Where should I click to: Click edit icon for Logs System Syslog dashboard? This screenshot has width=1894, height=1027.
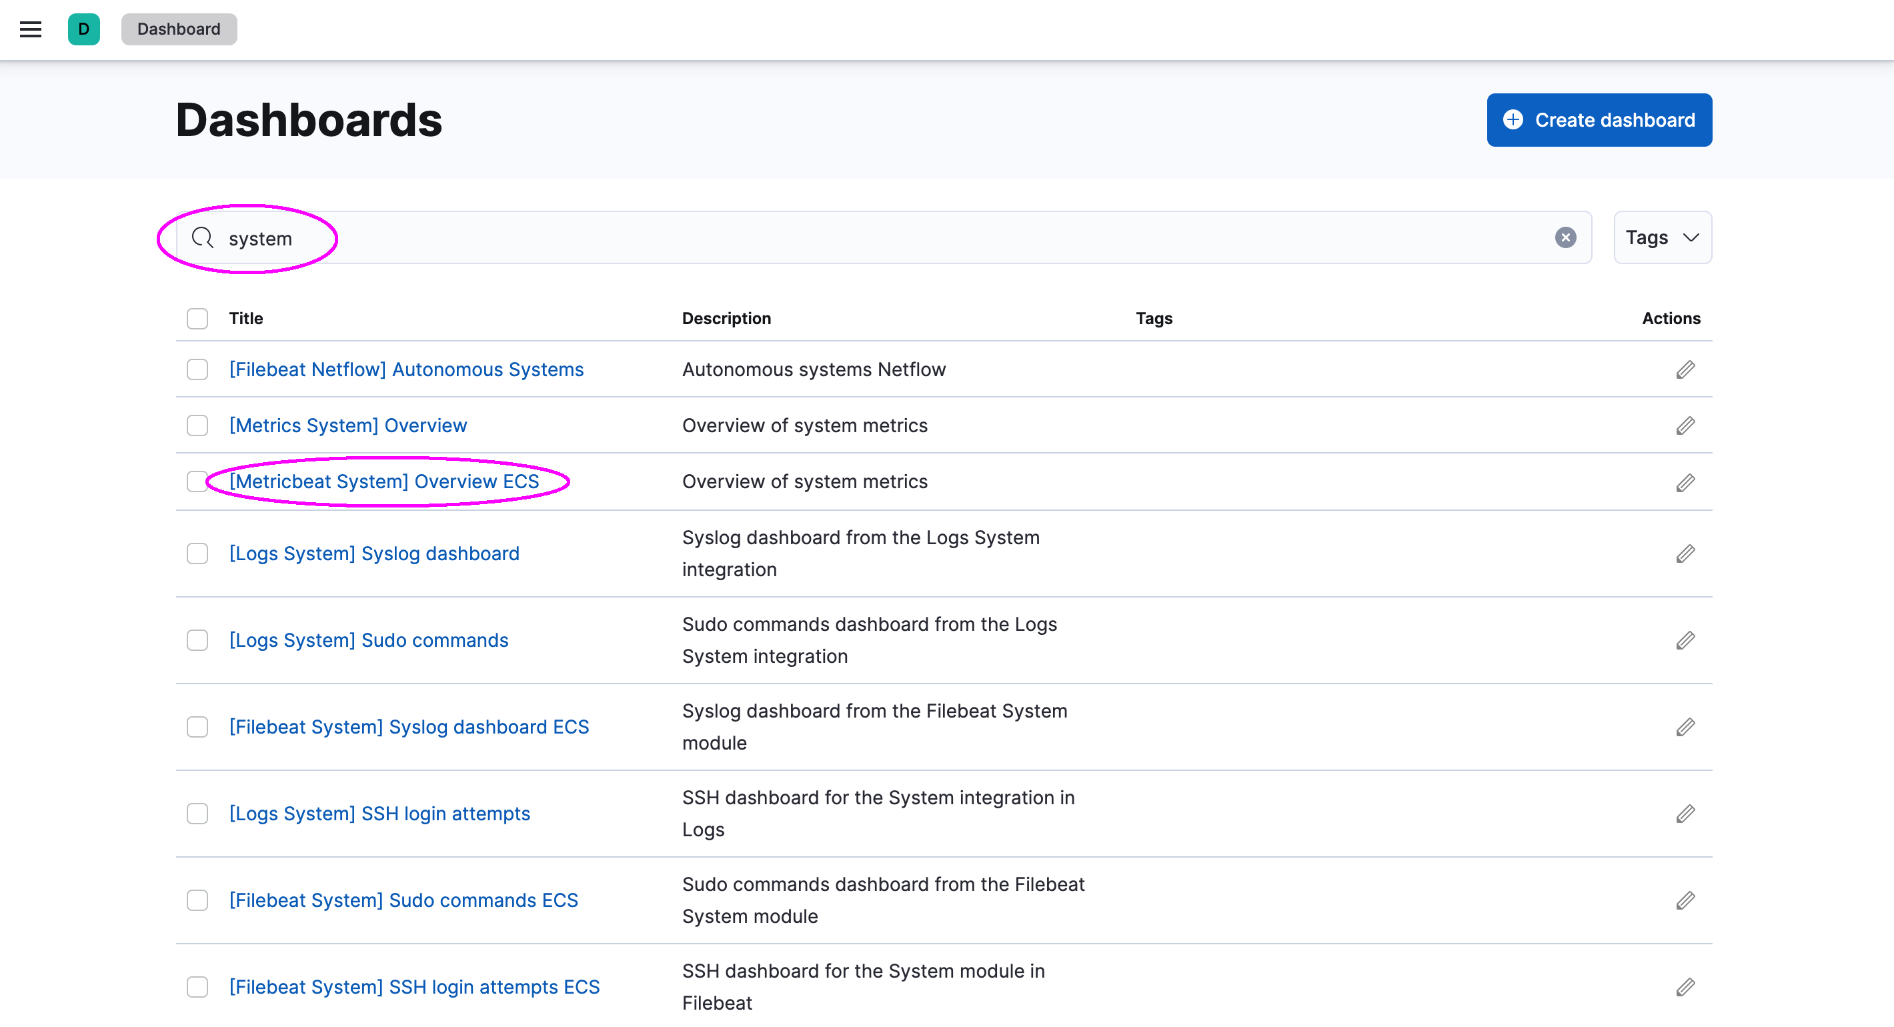tap(1685, 554)
